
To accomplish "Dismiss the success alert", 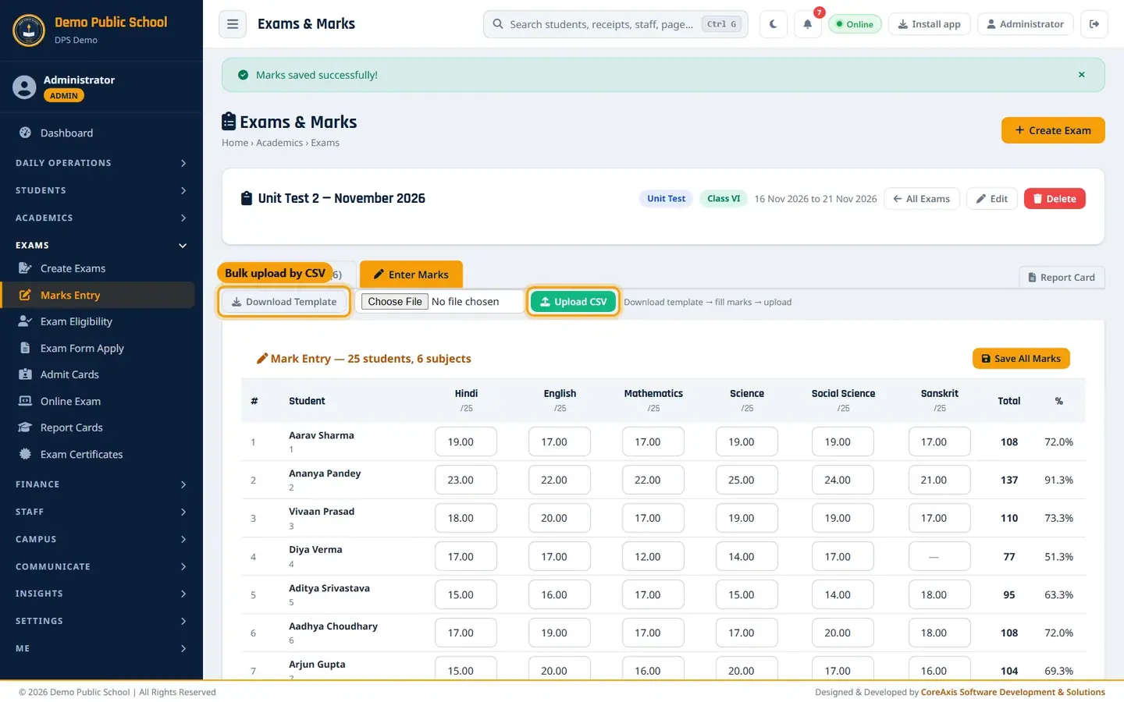I will [1082, 75].
